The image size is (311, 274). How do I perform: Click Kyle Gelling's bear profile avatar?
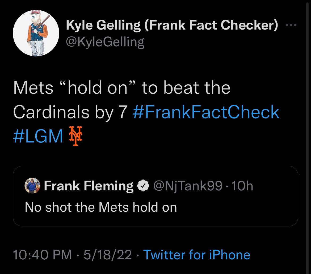tap(36, 33)
